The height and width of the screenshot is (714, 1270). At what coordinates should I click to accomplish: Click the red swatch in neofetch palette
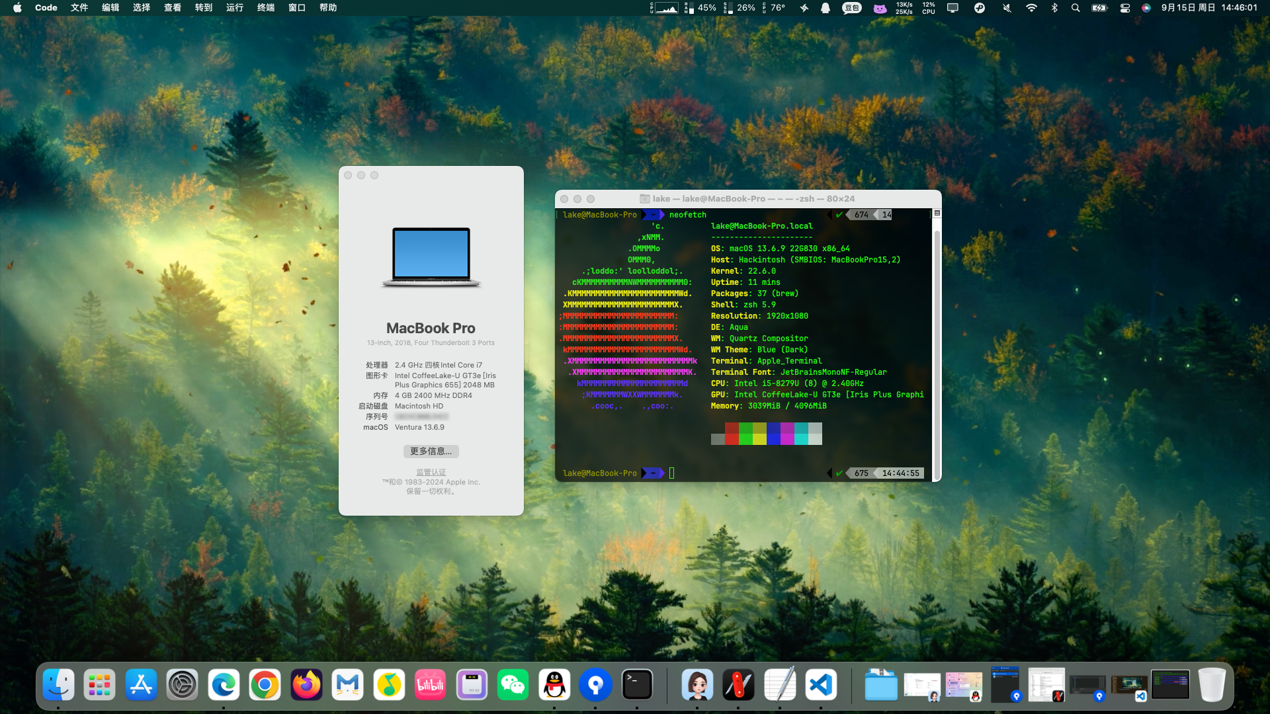(x=732, y=434)
